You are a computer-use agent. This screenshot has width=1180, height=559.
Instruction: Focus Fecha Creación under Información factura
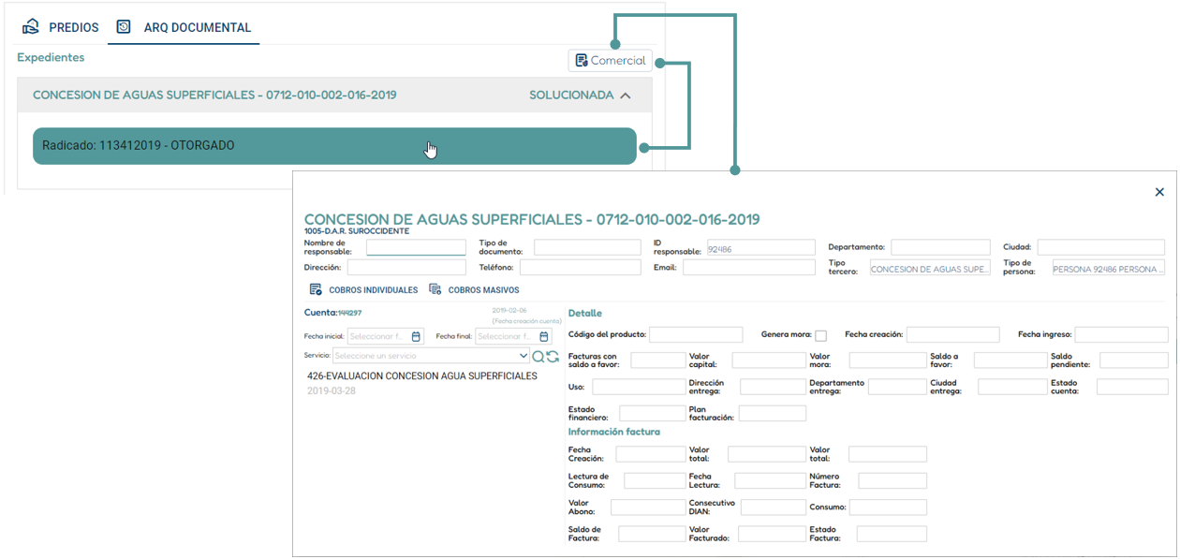(x=651, y=454)
